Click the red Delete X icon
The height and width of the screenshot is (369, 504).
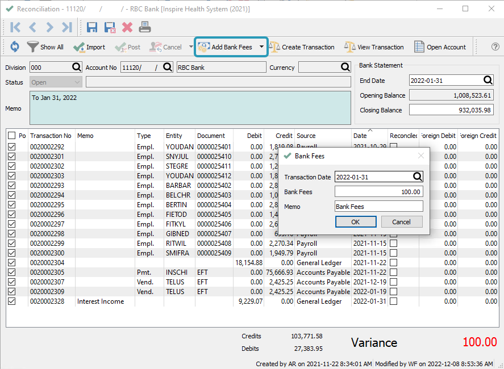pos(127,27)
